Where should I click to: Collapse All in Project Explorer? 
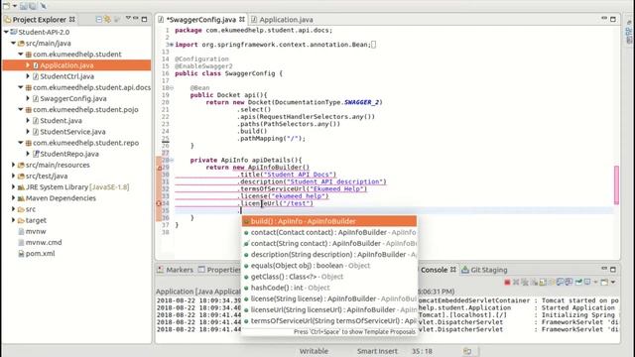(99, 19)
